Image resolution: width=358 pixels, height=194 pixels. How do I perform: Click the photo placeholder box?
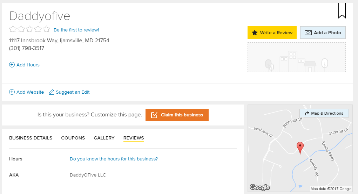[x=297, y=57]
